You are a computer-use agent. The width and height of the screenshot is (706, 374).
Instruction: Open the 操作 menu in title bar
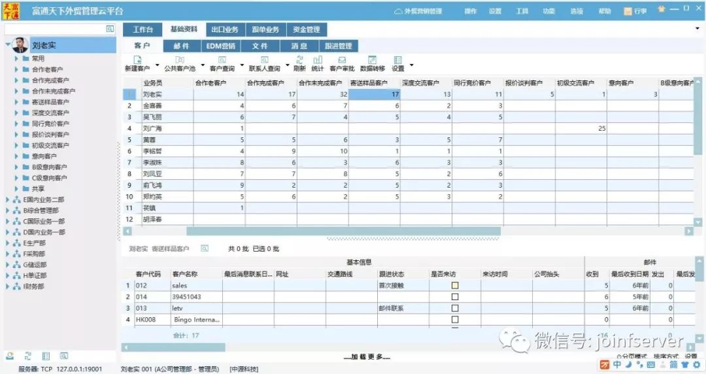click(471, 11)
